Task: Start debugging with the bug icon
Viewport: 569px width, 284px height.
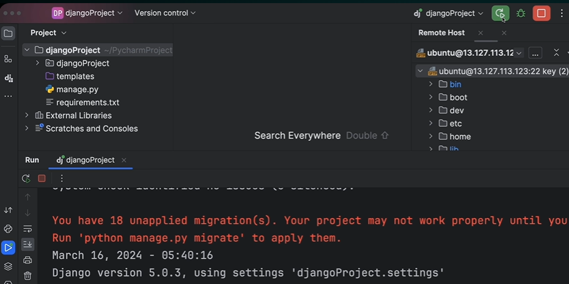Action: (x=520, y=14)
